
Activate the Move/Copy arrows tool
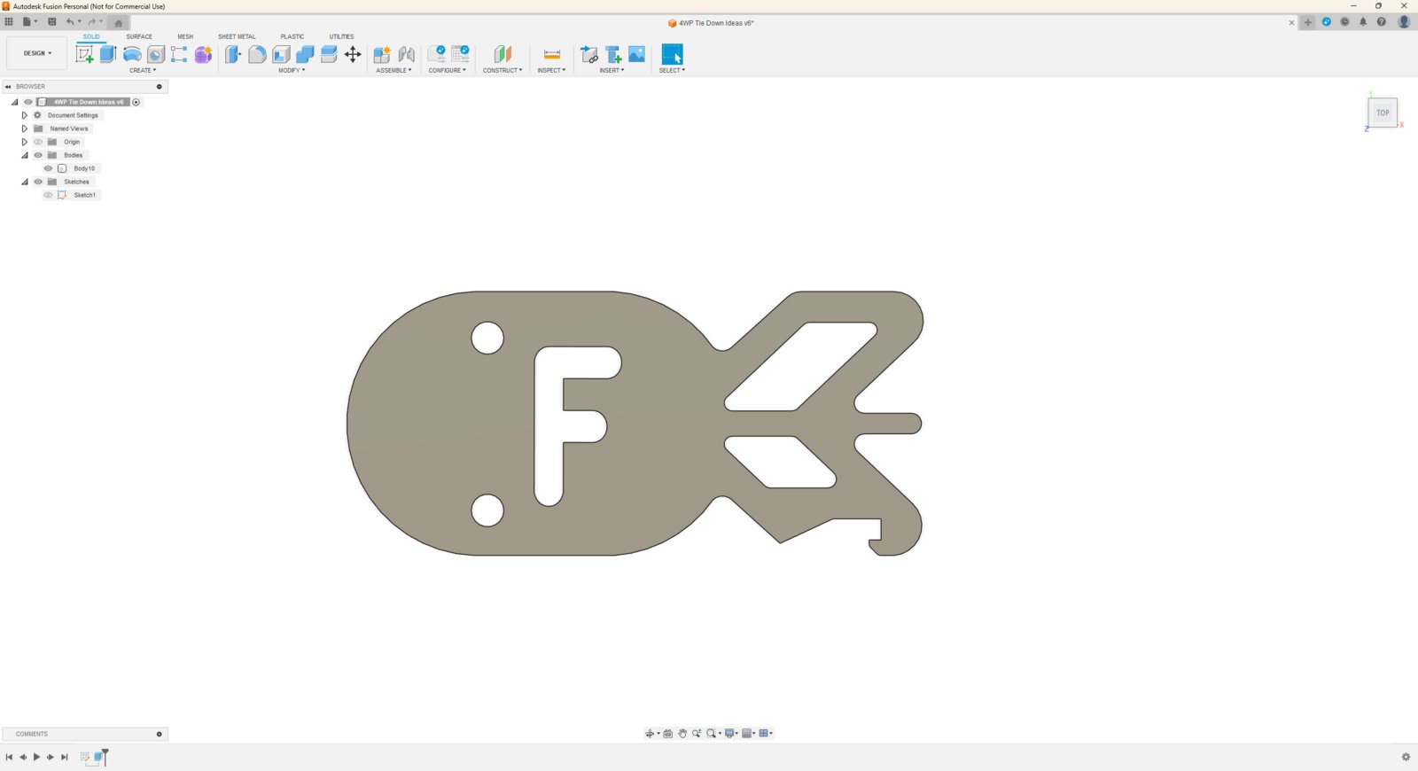(x=353, y=54)
